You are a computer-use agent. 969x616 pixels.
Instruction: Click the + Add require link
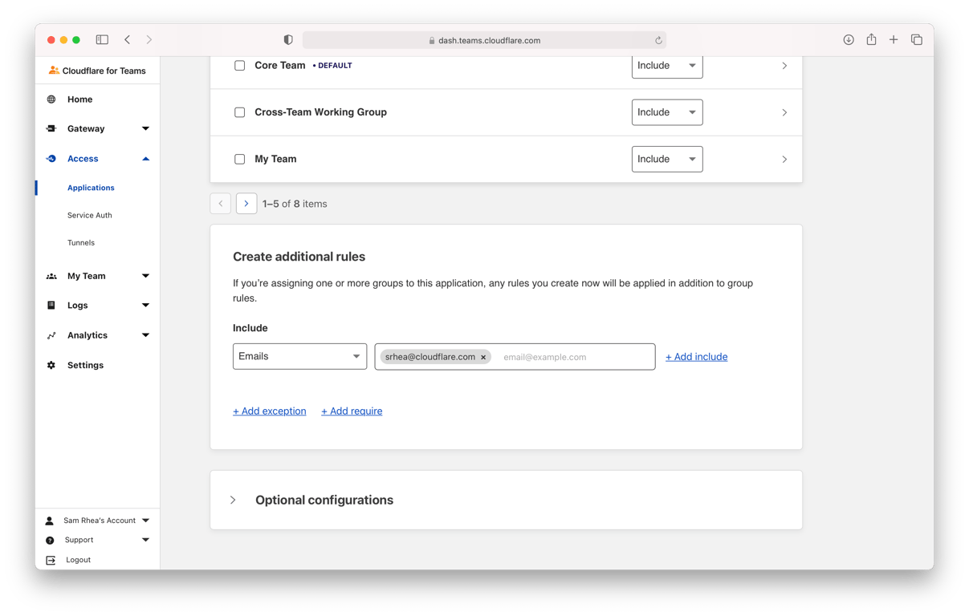tap(352, 411)
